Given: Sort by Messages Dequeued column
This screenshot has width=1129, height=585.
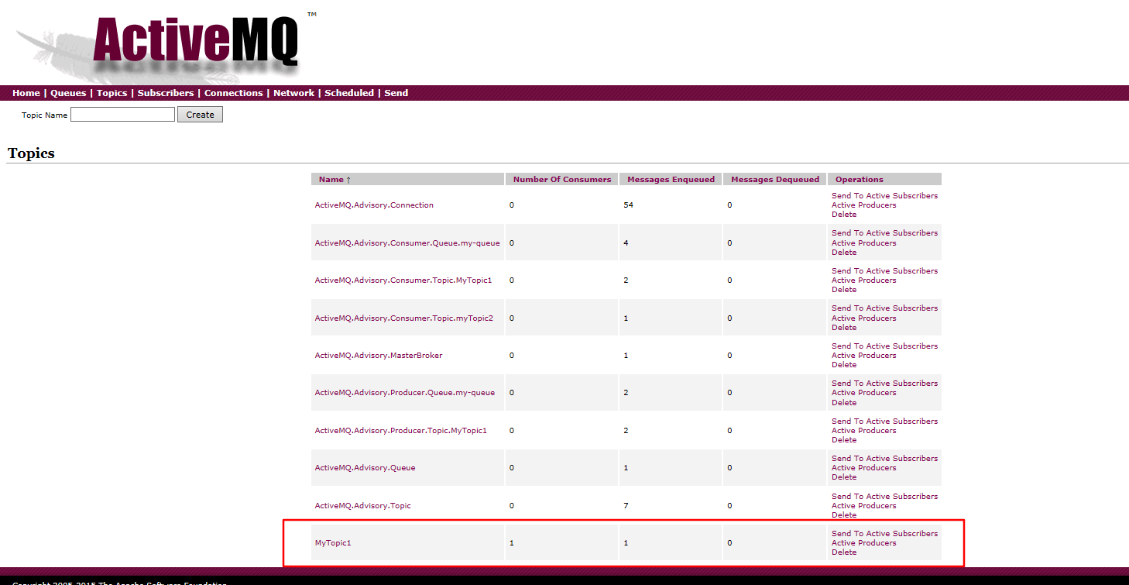Looking at the screenshot, I should tap(775, 180).
